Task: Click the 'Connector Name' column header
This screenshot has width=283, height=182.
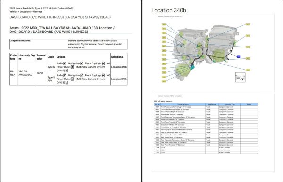Action: (x=183, y=104)
